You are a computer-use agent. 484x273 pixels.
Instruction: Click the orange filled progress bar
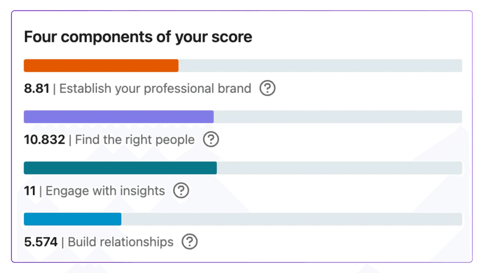[101, 65]
